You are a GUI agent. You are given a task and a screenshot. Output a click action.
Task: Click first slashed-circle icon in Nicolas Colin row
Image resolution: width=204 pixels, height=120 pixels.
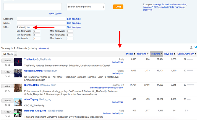6,91
